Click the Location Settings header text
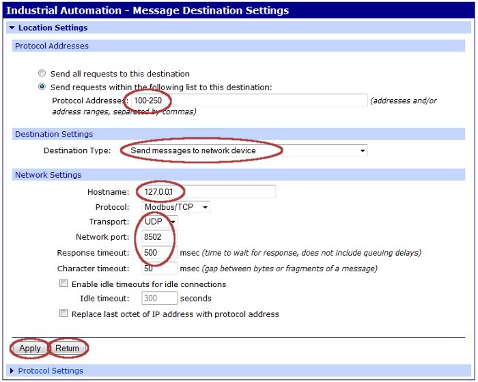Image resolution: width=478 pixels, height=382 pixels. click(53, 28)
